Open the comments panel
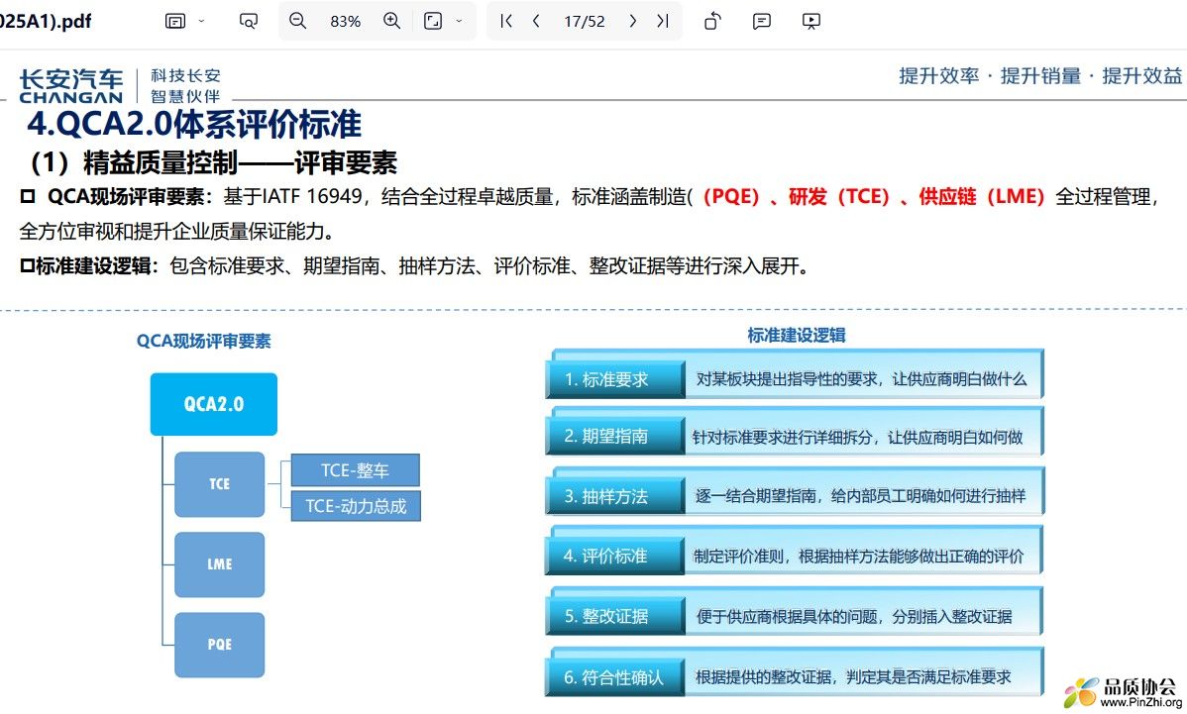This screenshot has width=1187, height=714. pyautogui.click(x=762, y=21)
